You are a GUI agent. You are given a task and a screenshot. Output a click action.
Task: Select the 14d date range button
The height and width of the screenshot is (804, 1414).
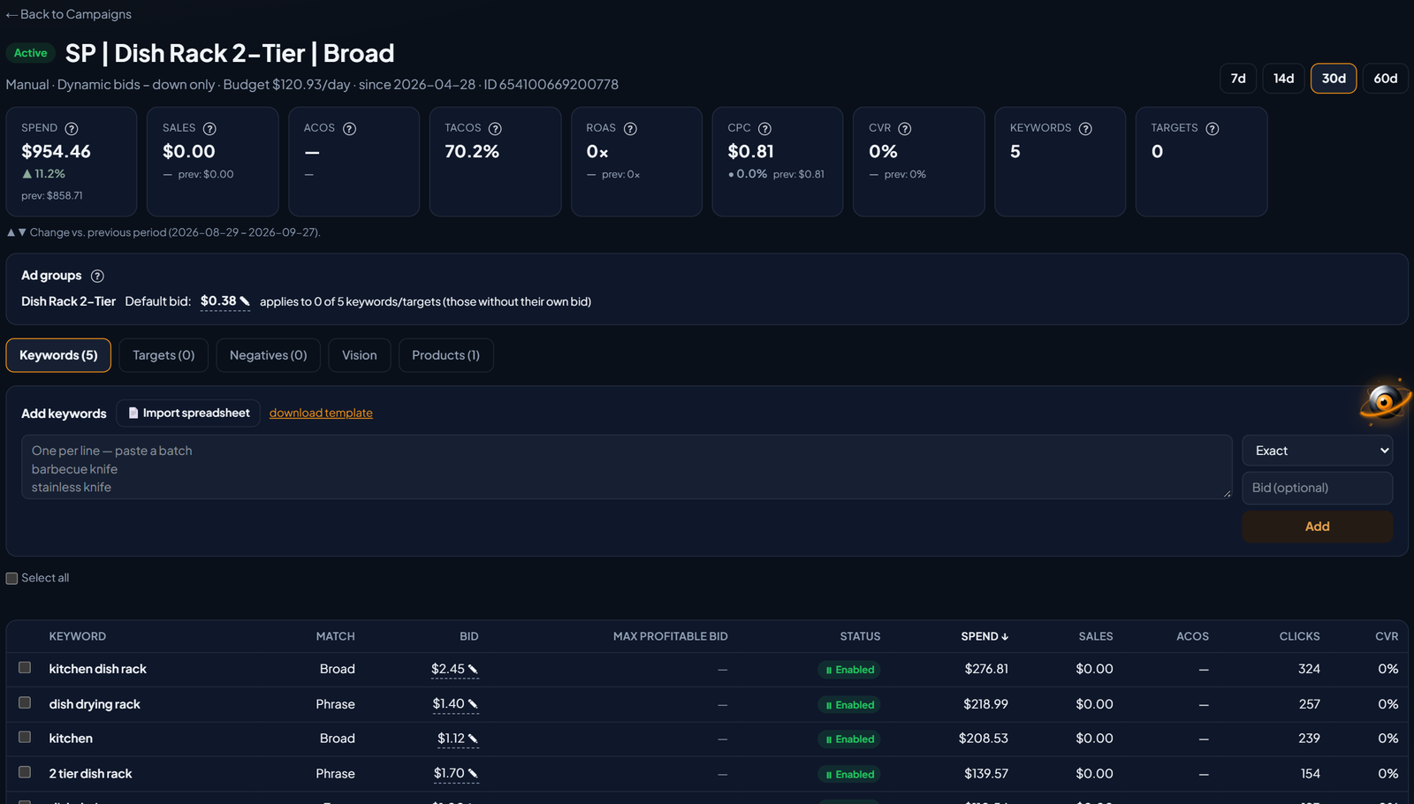pyautogui.click(x=1283, y=79)
